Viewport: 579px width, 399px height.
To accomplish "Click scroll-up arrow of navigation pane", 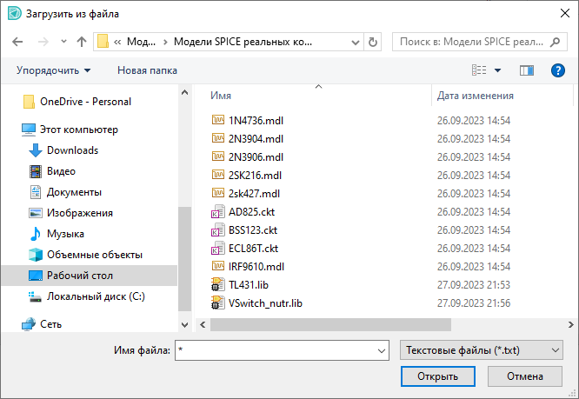I will tap(184, 92).
